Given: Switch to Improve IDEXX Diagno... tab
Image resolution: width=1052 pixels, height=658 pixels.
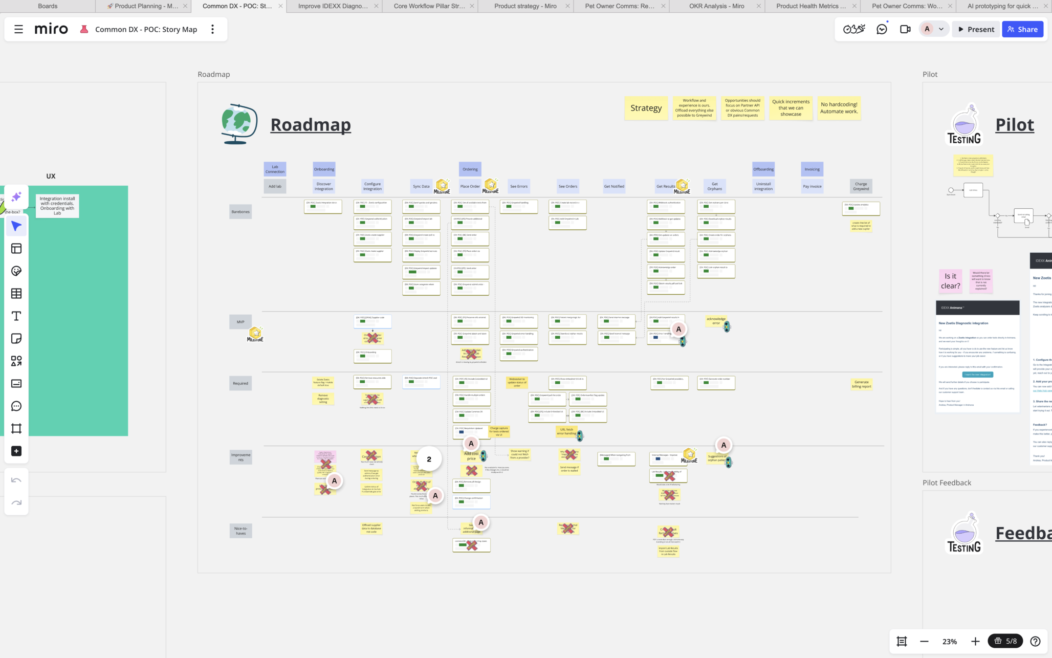Looking at the screenshot, I should pos(333,6).
